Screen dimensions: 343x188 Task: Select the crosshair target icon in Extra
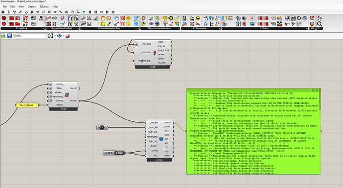[299, 18]
